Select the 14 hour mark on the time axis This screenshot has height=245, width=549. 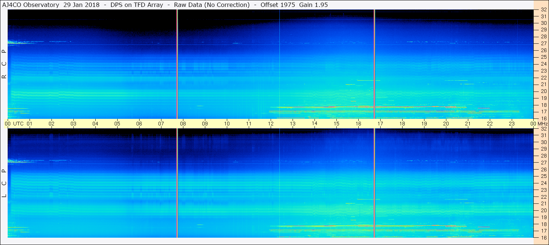(314, 123)
